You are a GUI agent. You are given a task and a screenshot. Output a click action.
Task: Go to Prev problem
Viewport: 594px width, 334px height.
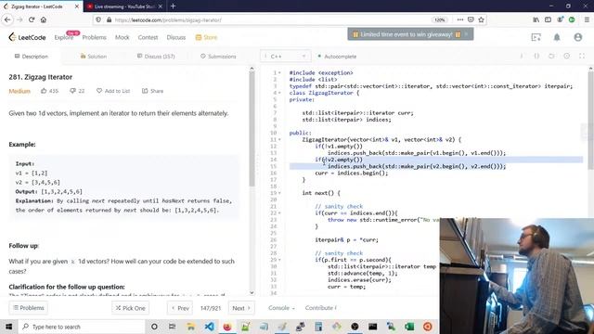click(180, 308)
